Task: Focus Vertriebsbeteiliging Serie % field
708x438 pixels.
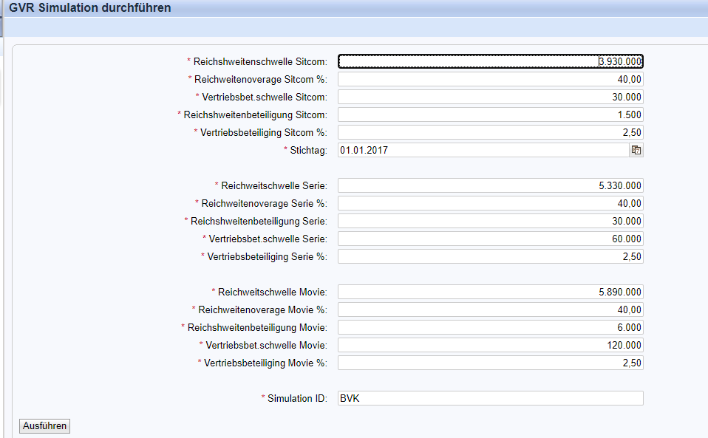Action: click(x=491, y=256)
